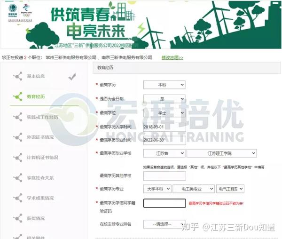Click the icon beside 外语证书情况
The image size is (282, 239).
pyautogui.click(x=18, y=137)
